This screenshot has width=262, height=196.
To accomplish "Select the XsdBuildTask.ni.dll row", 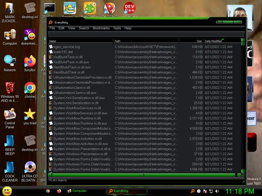I will click(145, 57).
